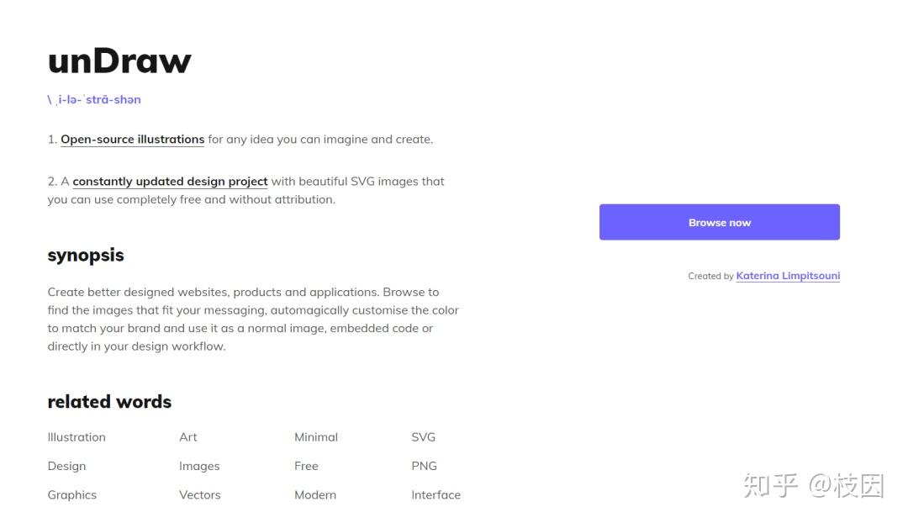The height and width of the screenshot is (523, 908).
Task: Visit Katerina Limpitsouni's creator link
Action: tap(788, 276)
